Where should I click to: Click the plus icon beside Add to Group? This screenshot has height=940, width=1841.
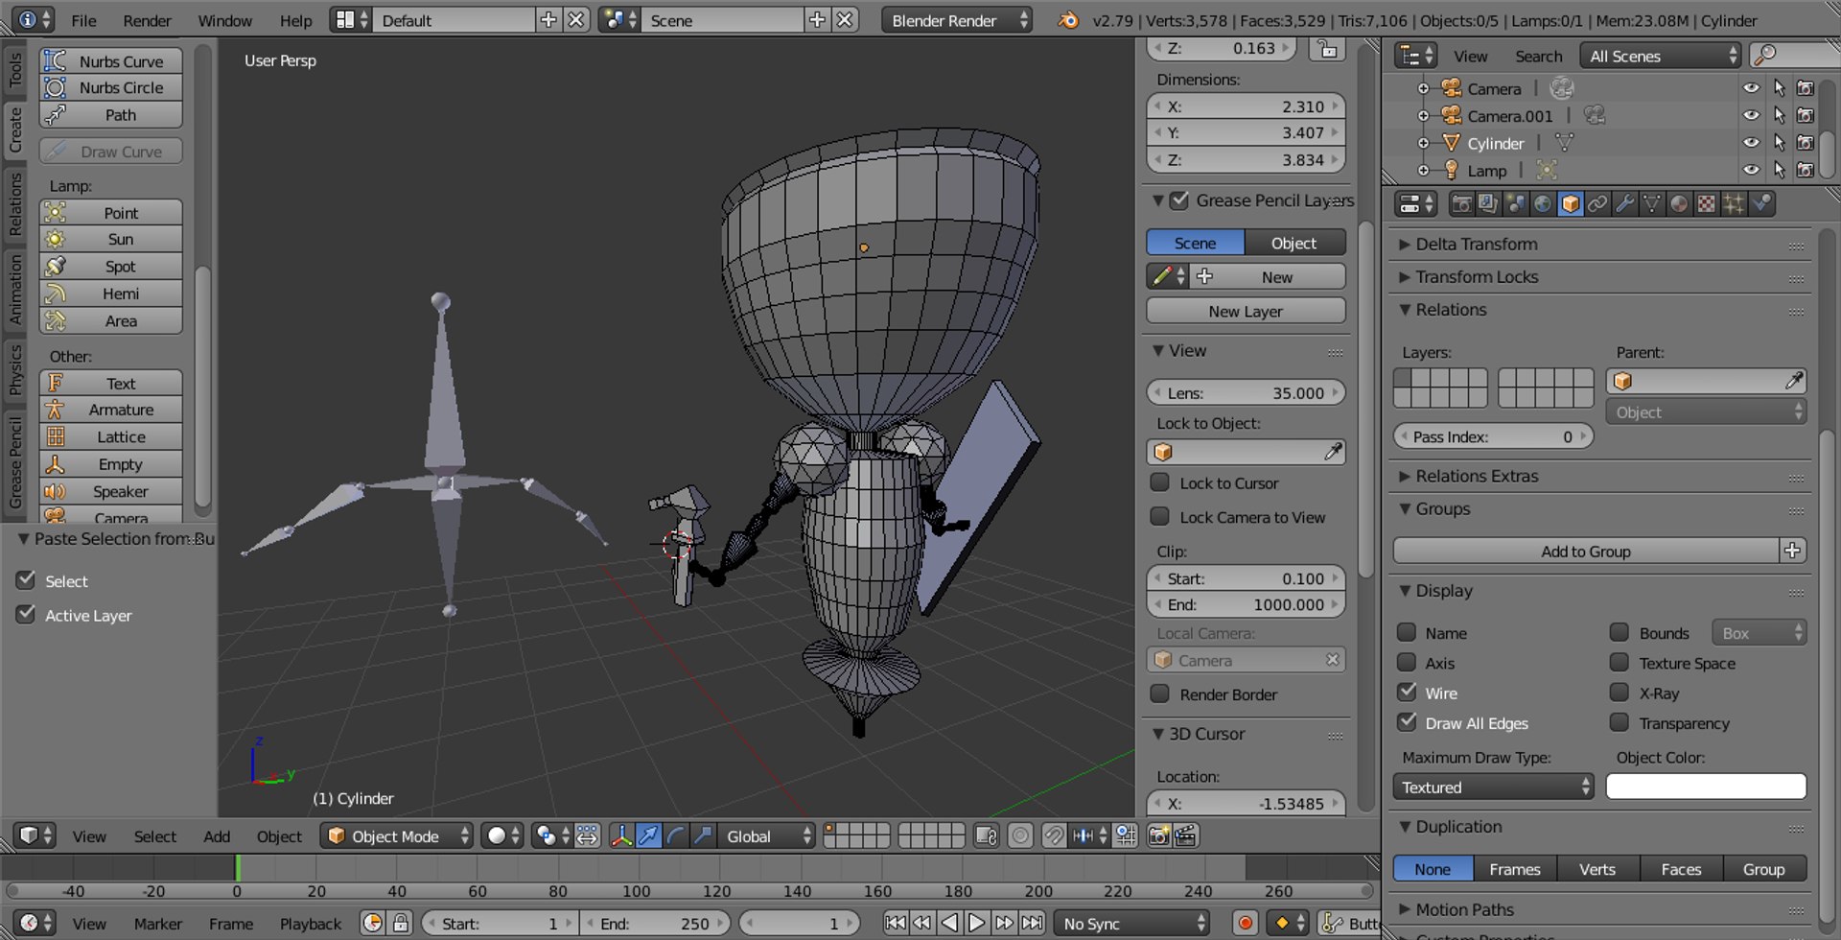(1792, 551)
